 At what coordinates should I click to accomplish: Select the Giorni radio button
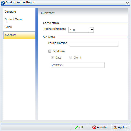[71, 57]
